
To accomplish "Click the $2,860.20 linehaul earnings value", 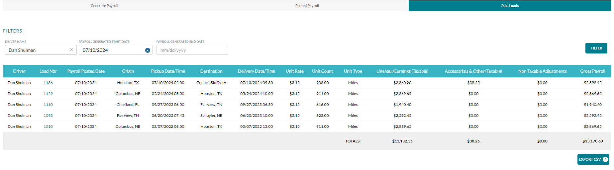I will click(x=402, y=83).
